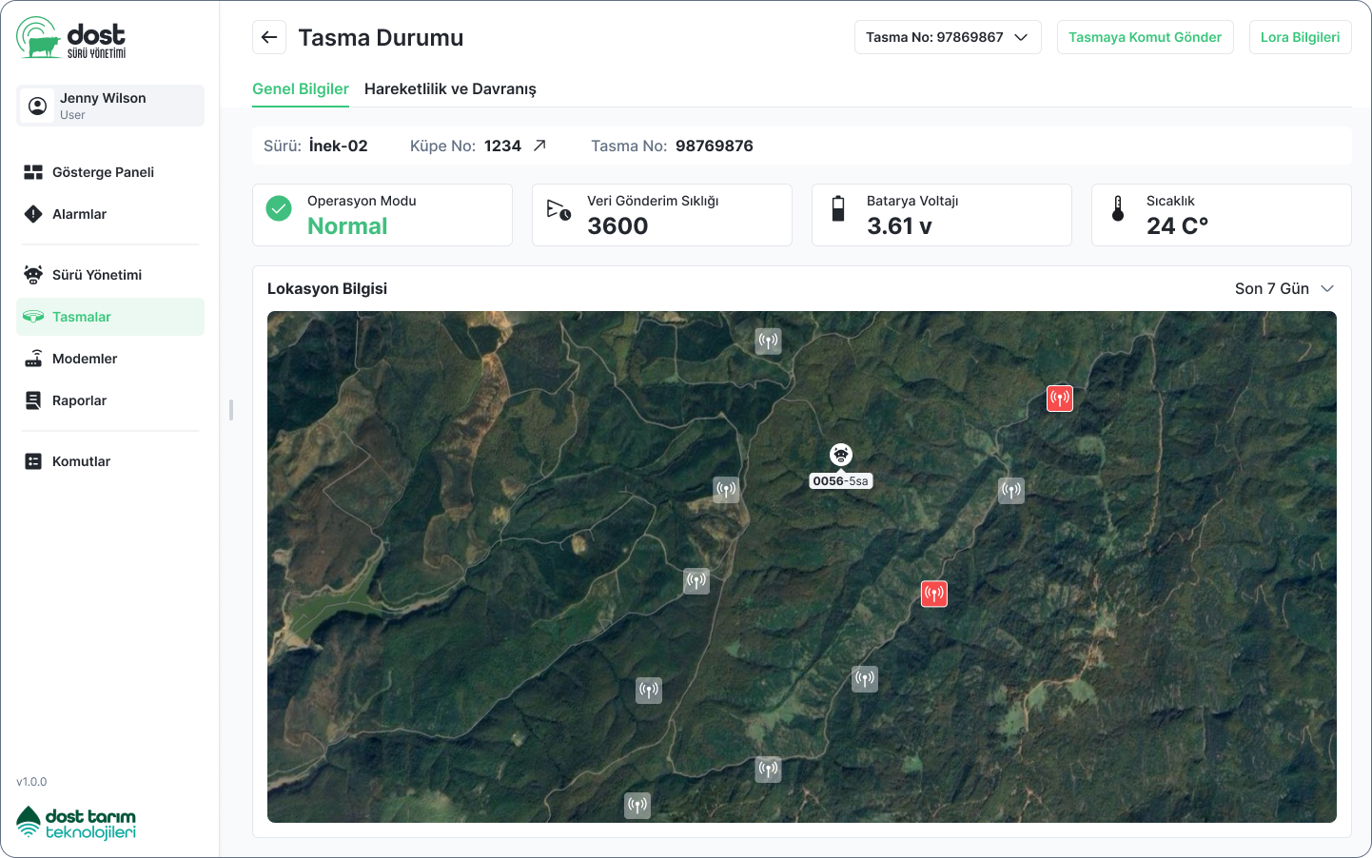Select the upper right red antenna marker

(x=1060, y=399)
